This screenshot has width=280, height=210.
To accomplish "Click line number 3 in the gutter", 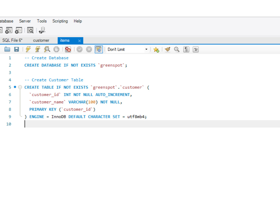I will point(10,73).
